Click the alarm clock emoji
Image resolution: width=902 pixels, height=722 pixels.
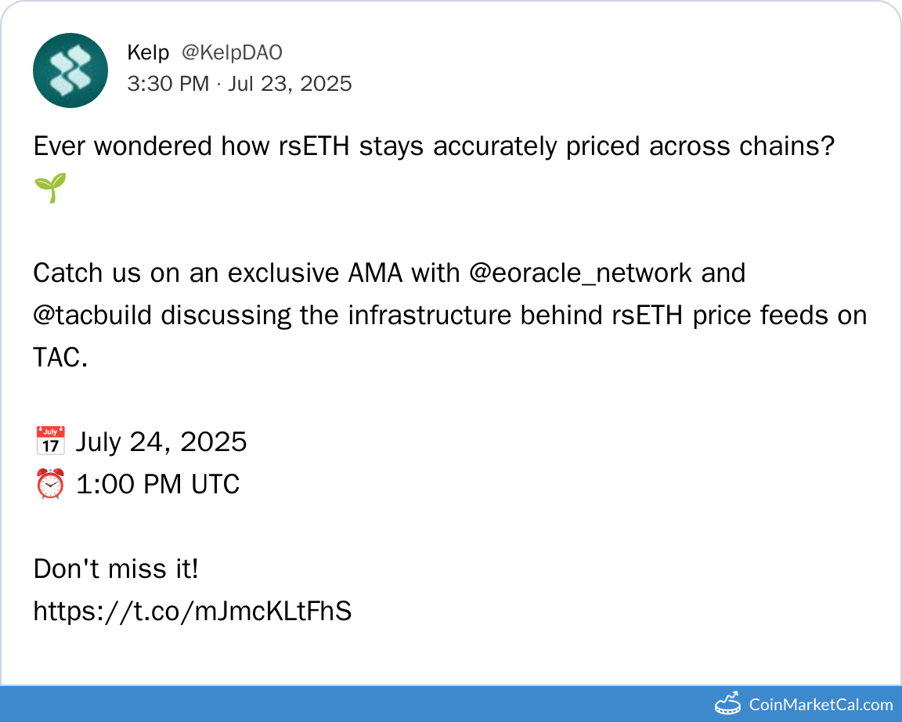[50, 484]
